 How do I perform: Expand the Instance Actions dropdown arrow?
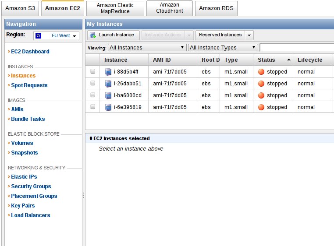(189, 35)
